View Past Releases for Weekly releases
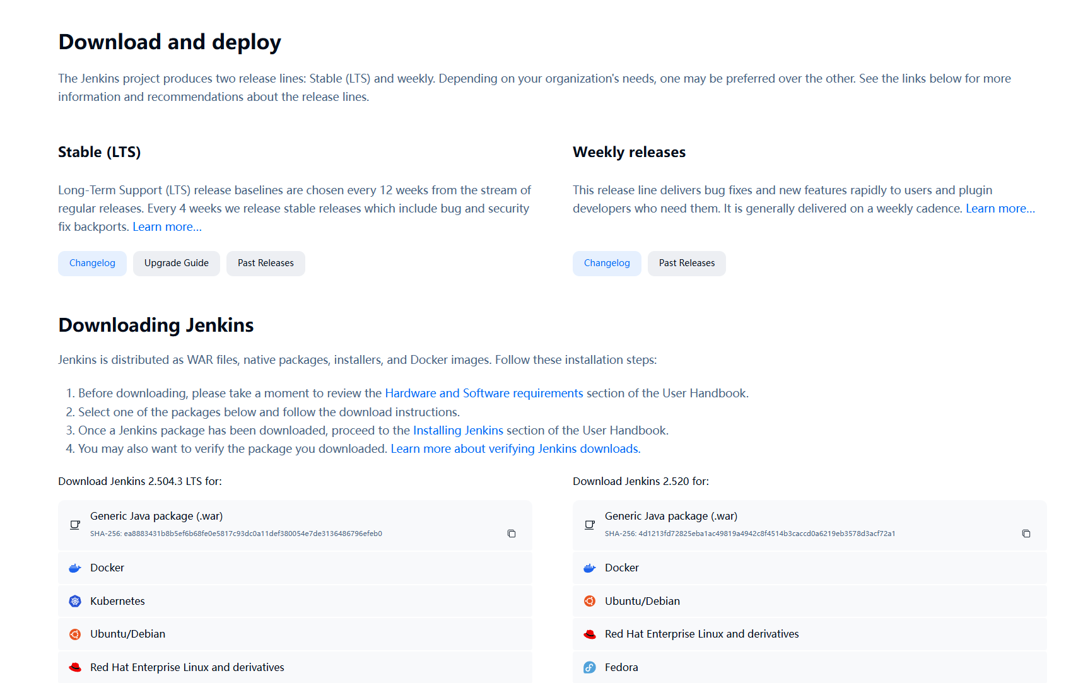This screenshot has width=1083, height=683. coord(687,264)
